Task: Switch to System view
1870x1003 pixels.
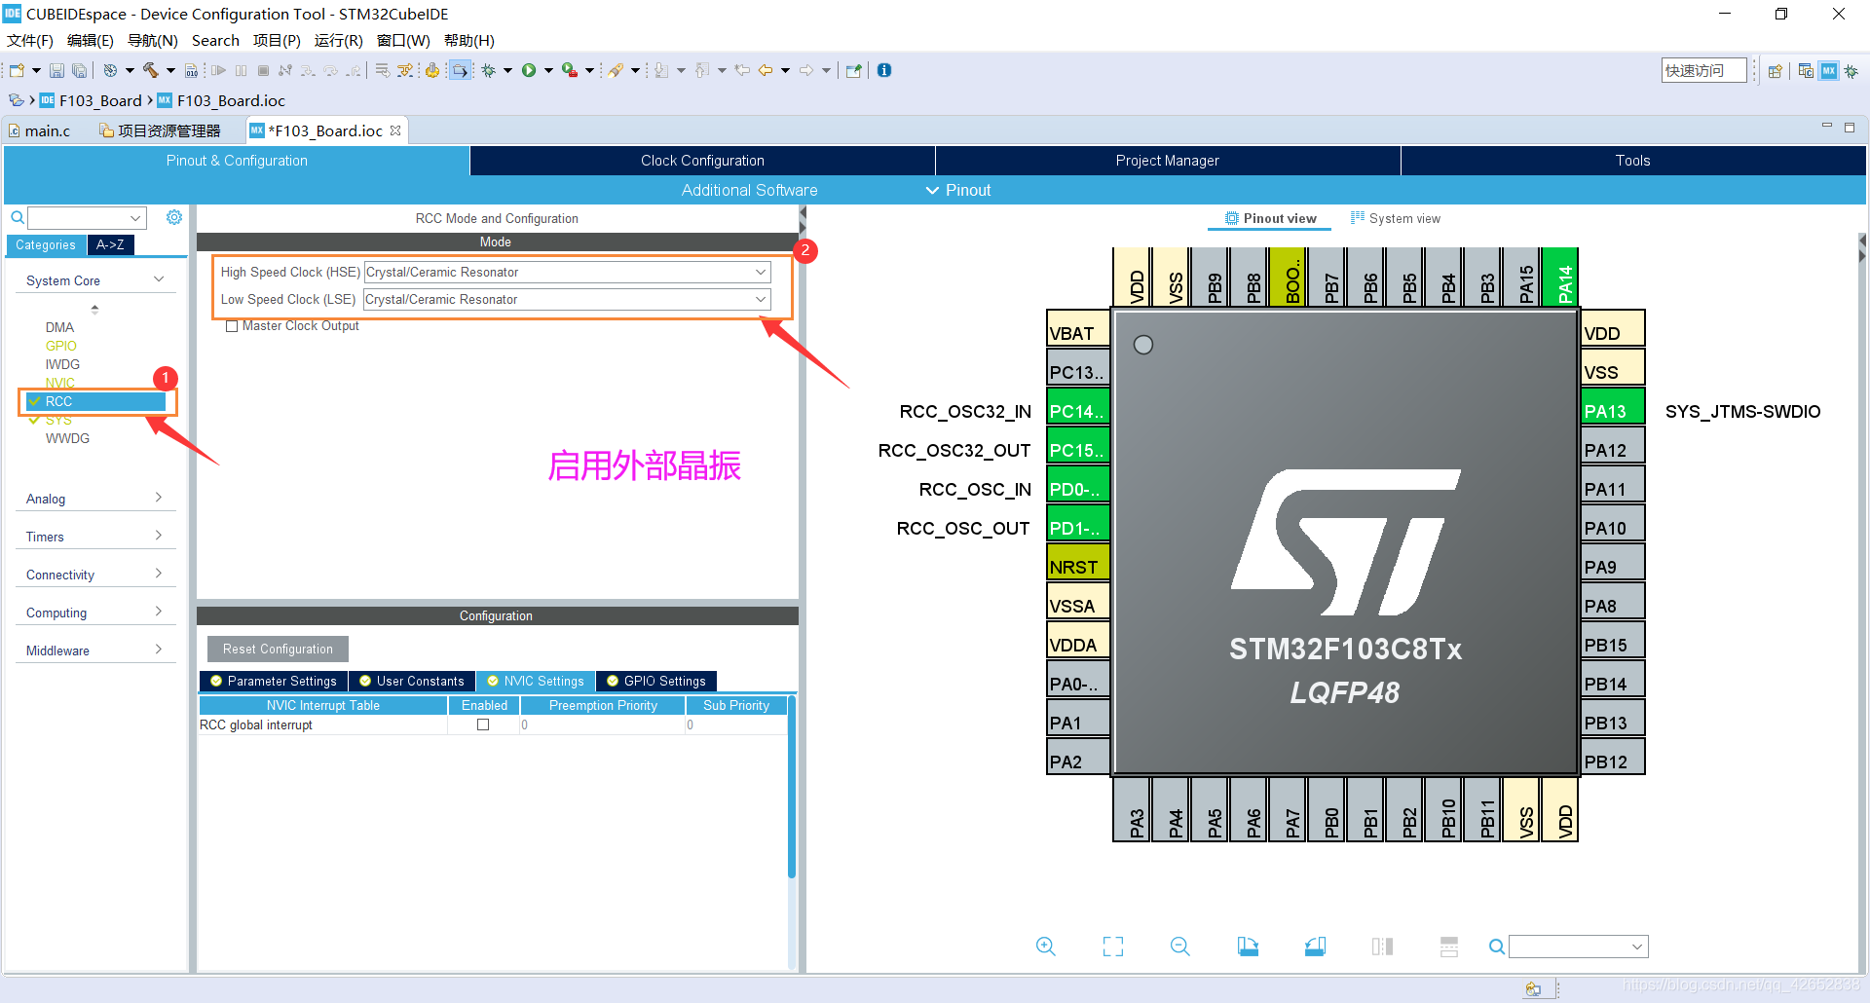Action: 1396,218
